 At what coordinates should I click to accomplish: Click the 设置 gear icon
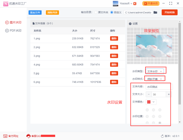point(130,24)
